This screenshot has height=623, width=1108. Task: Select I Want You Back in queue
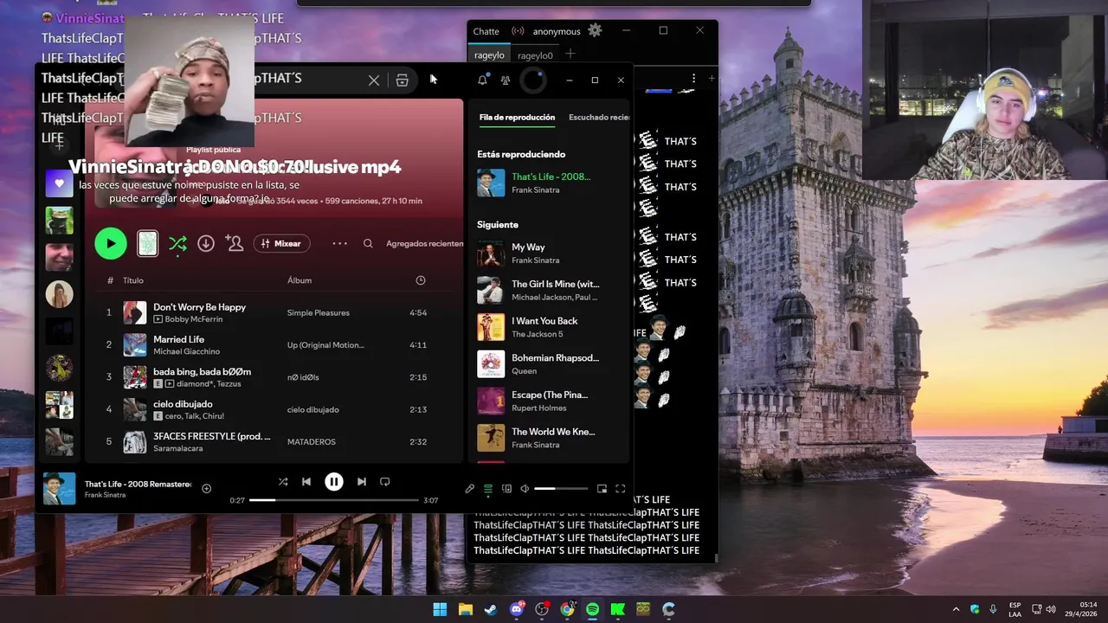551,327
